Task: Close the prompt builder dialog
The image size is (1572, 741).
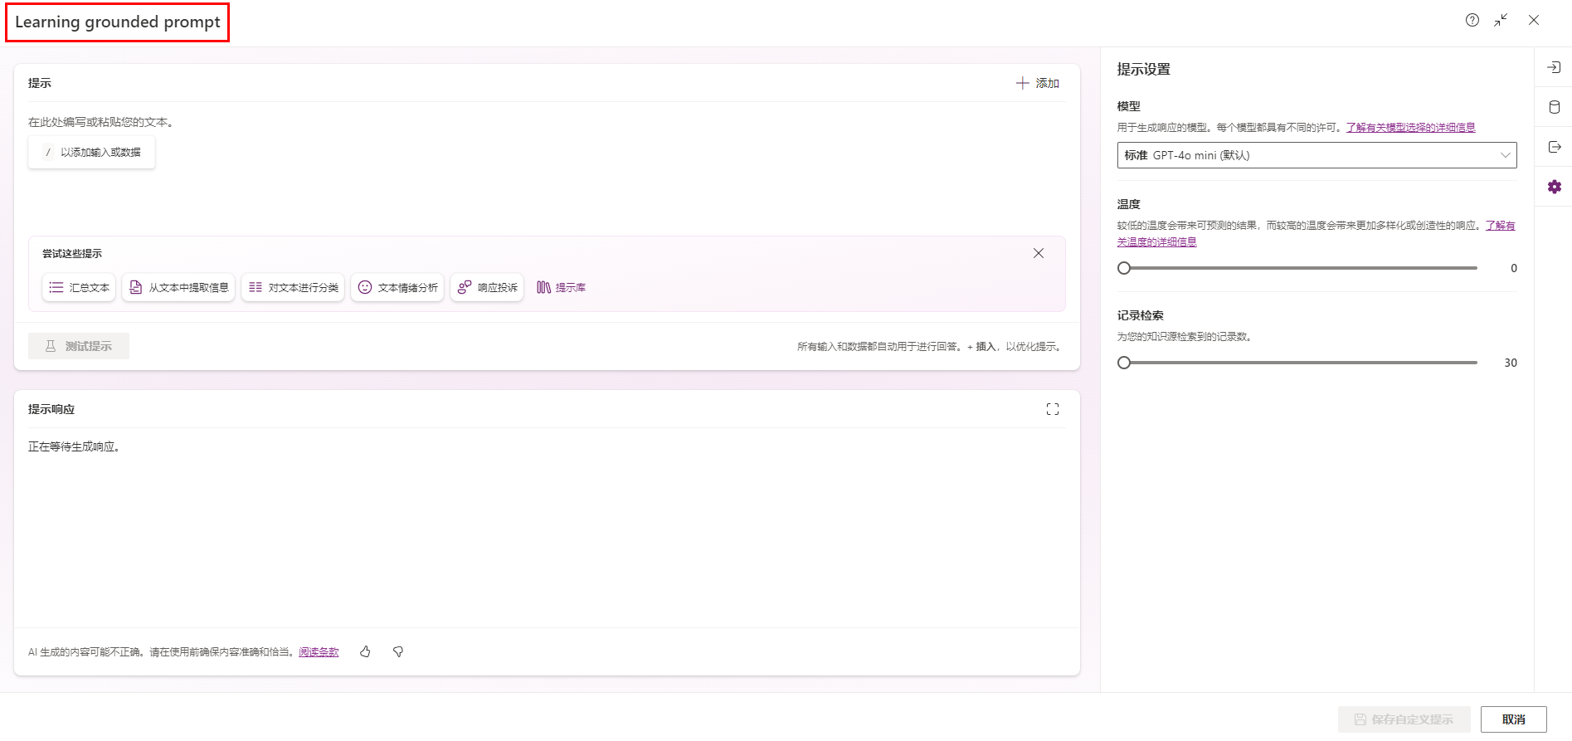Action: coord(1534,20)
